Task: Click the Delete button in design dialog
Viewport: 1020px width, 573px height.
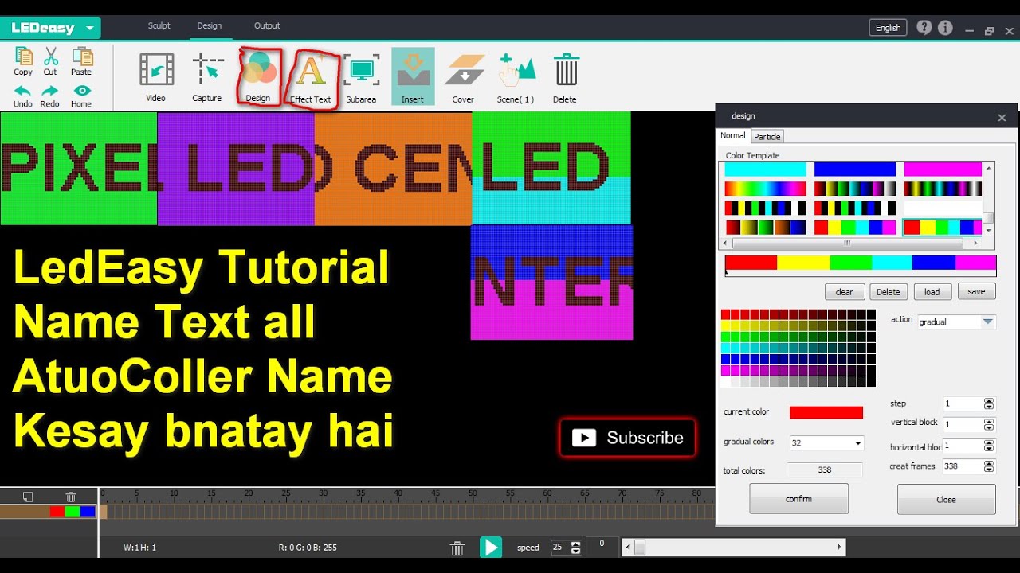Action: pos(889,292)
